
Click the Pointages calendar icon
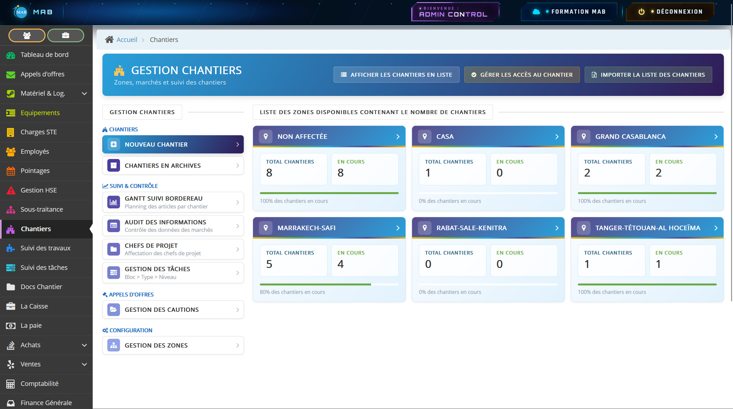11,171
